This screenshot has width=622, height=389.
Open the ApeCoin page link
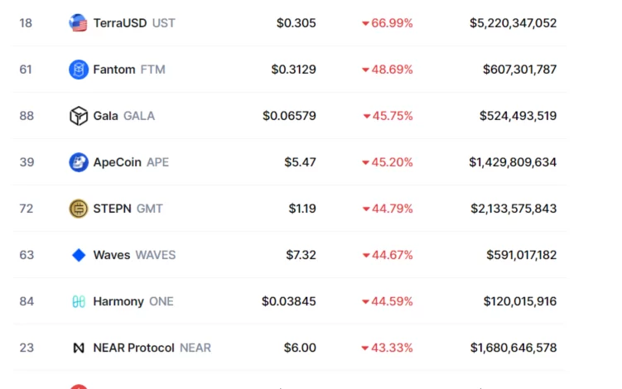pyautogui.click(x=117, y=162)
